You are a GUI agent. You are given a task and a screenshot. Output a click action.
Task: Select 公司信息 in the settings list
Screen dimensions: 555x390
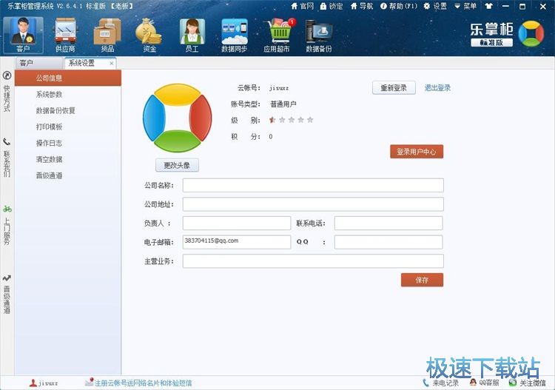click(68, 78)
